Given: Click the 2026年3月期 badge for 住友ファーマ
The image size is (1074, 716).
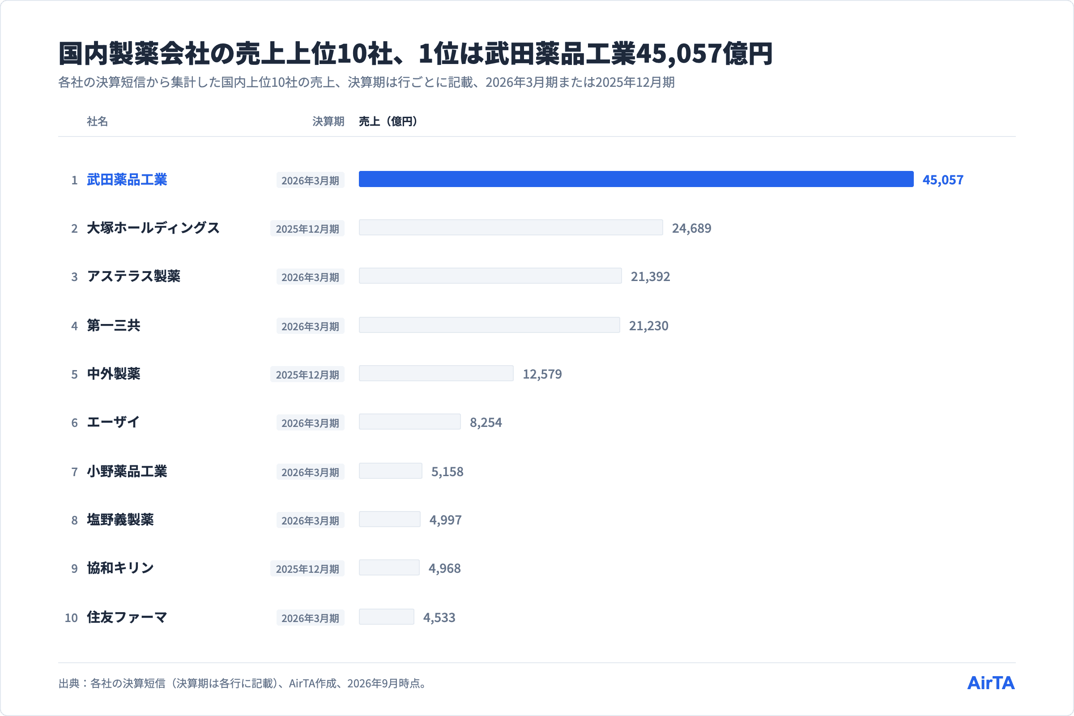Looking at the screenshot, I should pyautogui.click(x=311, y=618).
